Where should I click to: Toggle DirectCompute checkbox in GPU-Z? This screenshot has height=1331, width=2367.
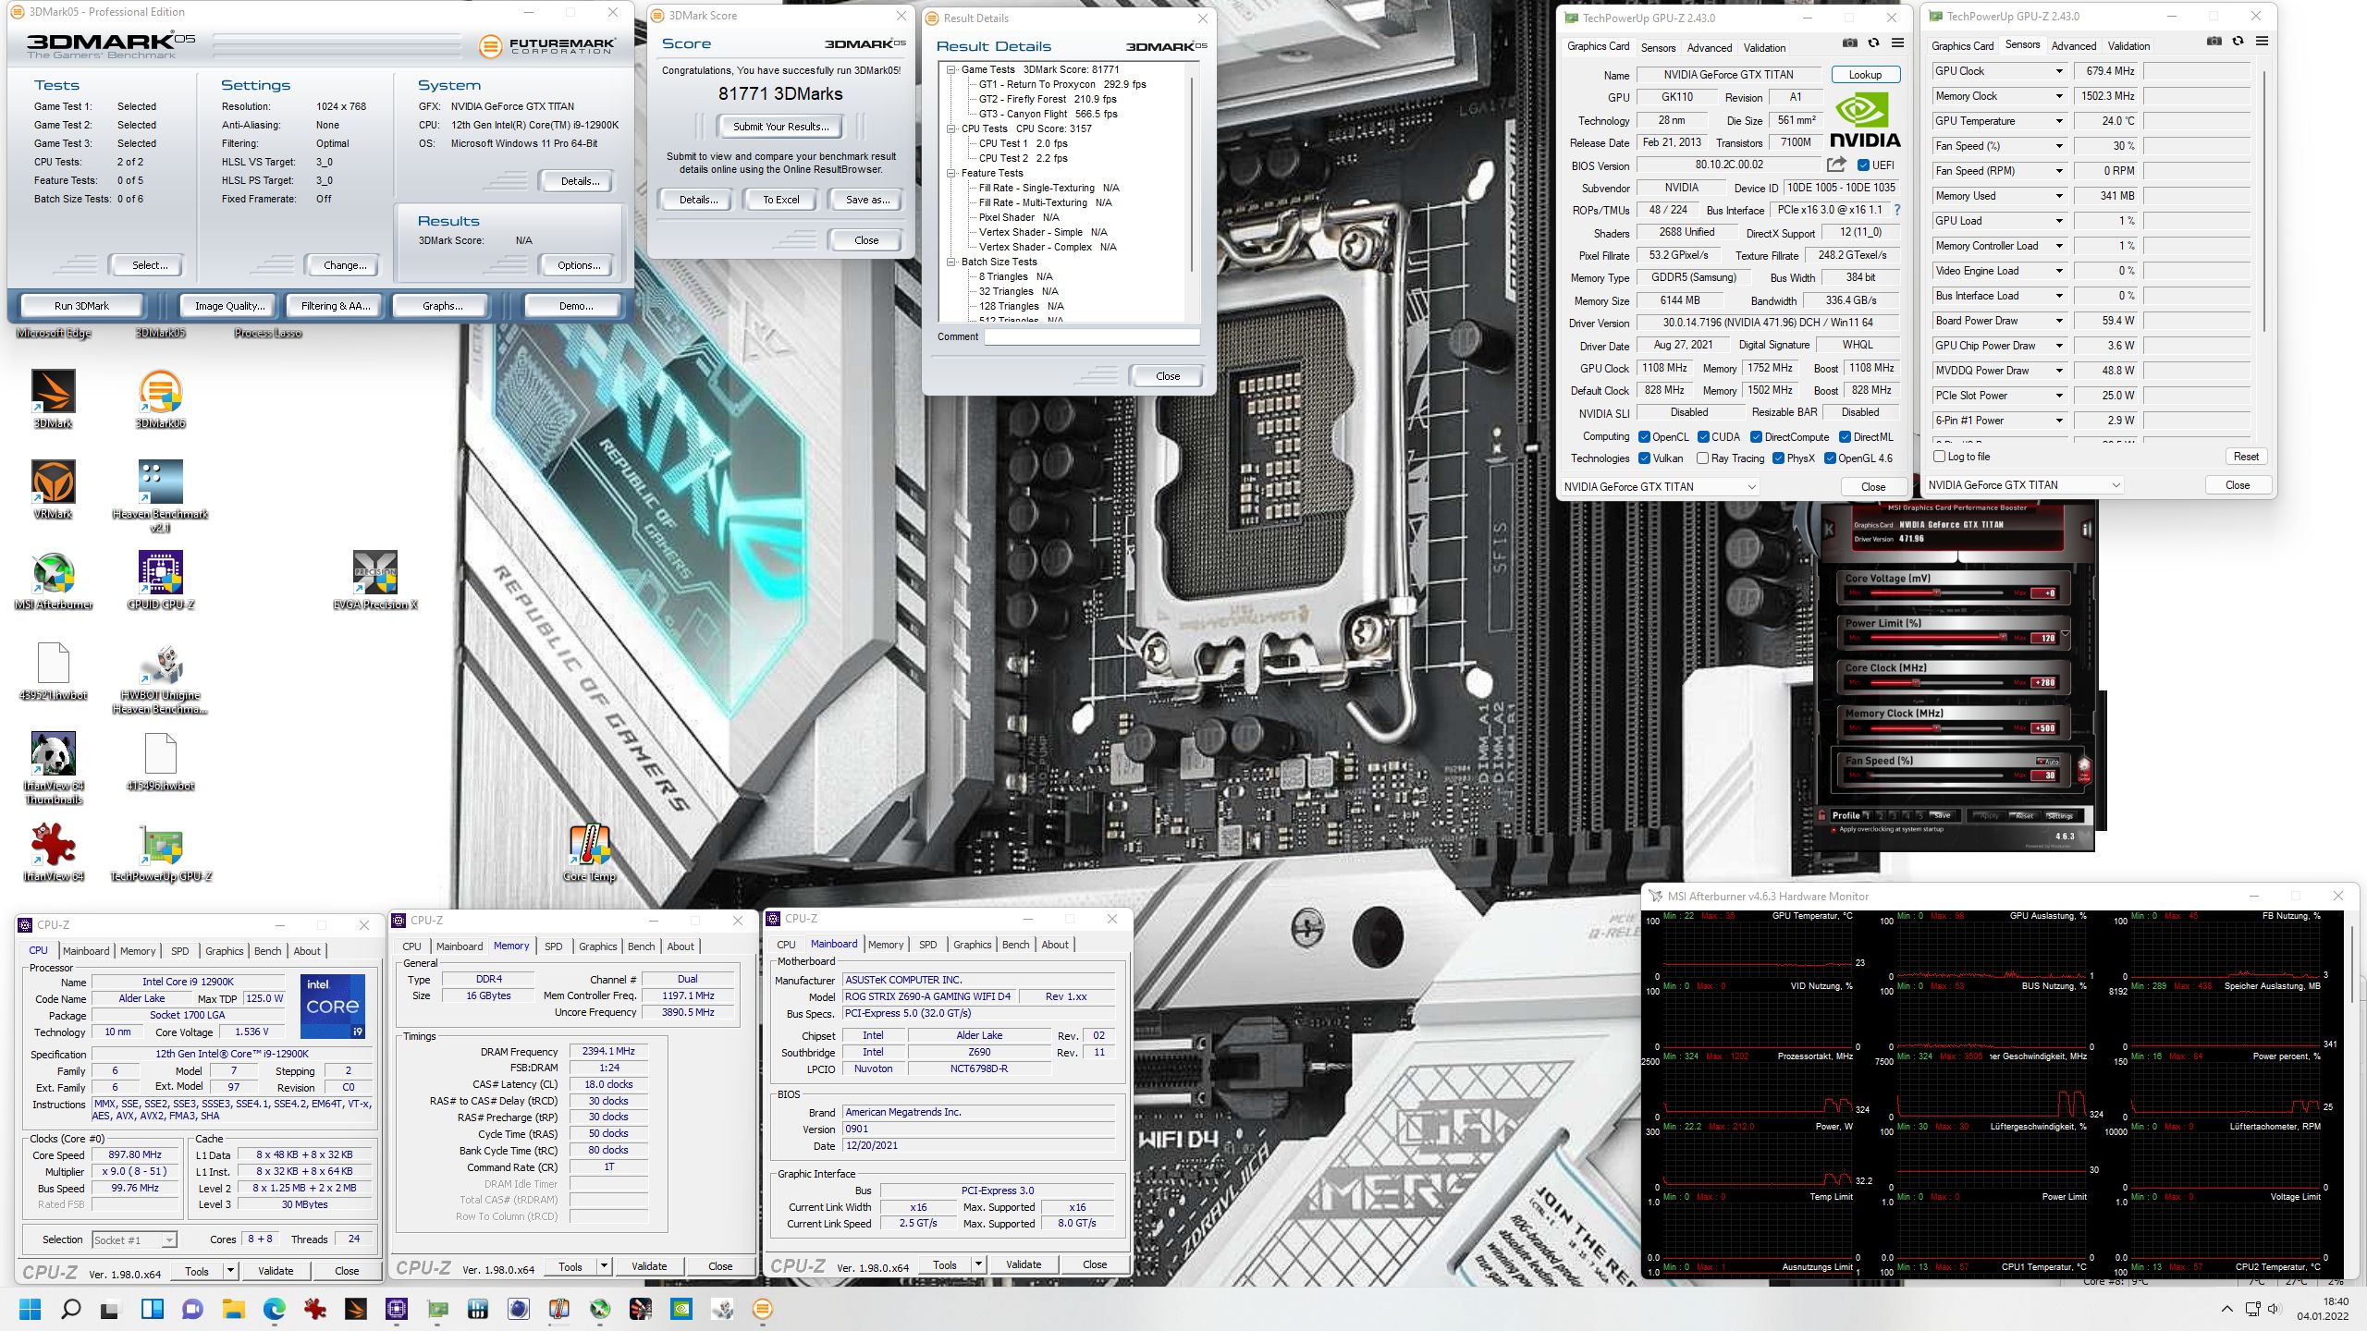tap(1756, 437)
